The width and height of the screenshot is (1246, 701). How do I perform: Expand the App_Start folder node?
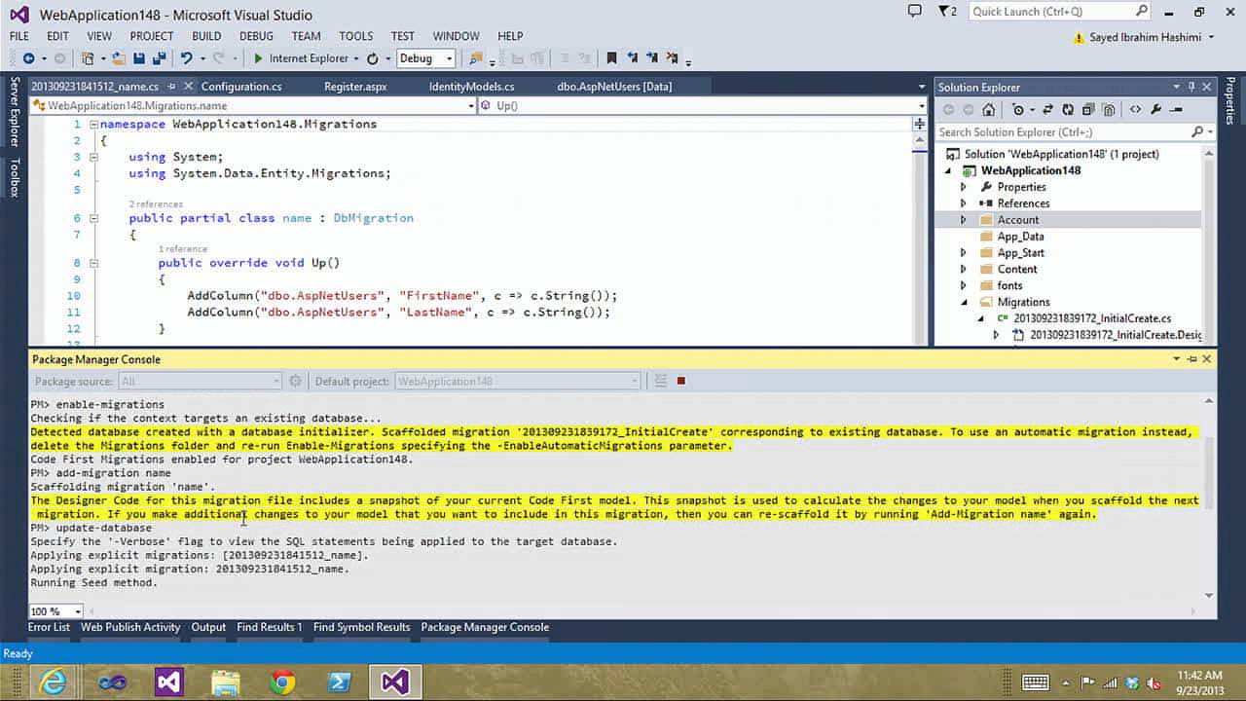click(964, 253)
